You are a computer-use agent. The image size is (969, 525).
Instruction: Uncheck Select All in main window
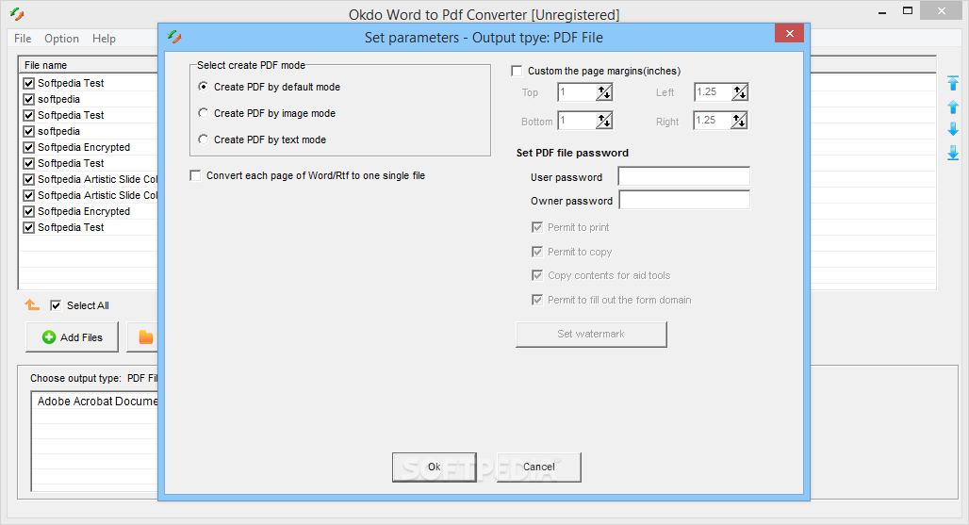[56, 305]
